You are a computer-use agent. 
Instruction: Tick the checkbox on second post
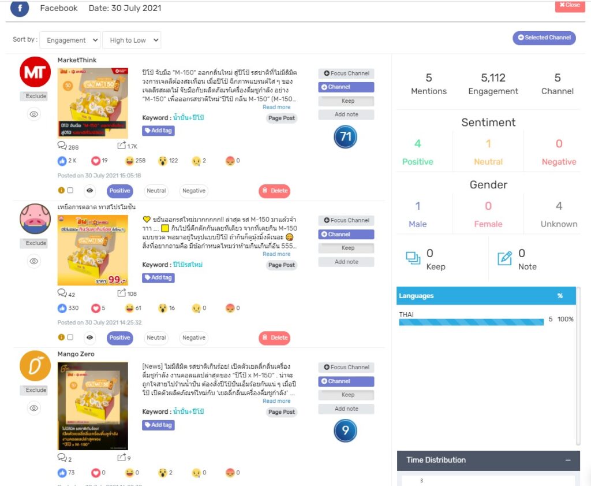pos(70,337)
